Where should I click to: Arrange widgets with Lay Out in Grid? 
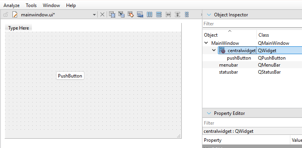(x=187, y=14)
